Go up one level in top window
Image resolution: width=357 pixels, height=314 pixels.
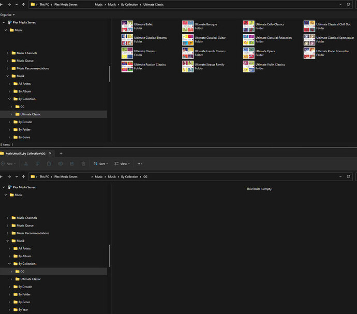click(23, 4)
